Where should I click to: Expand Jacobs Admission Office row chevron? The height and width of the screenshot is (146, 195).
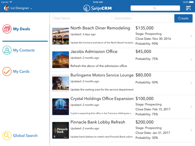[x=191, y=60]
